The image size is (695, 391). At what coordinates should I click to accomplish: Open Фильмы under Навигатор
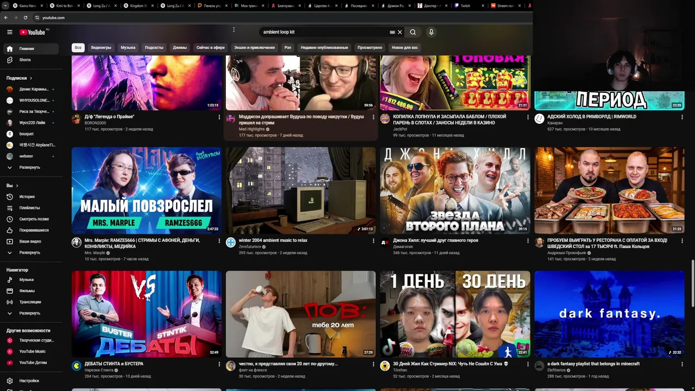coord(31,291)
